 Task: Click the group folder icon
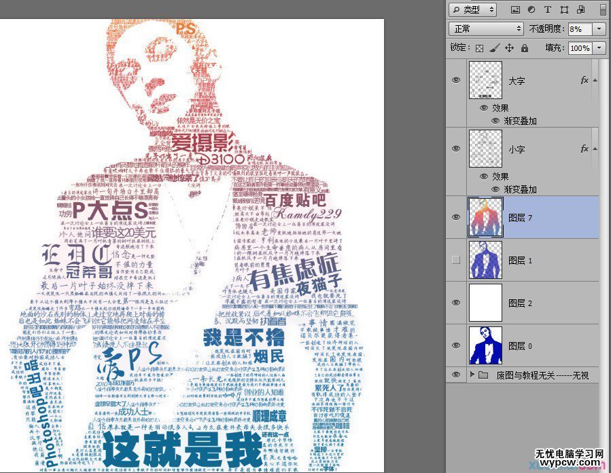point(483,375)
